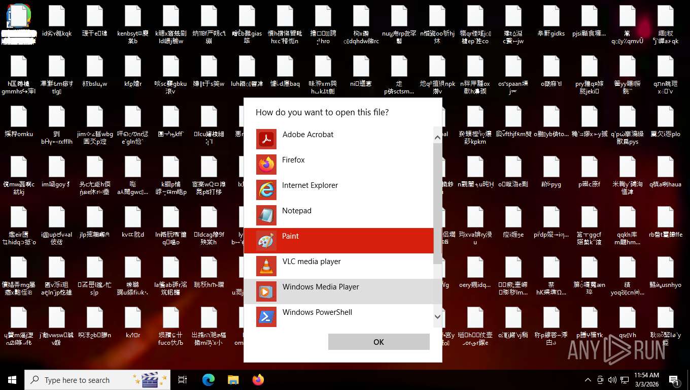Select the Firefox text entry
690x390 pixels.
[293, 160]
